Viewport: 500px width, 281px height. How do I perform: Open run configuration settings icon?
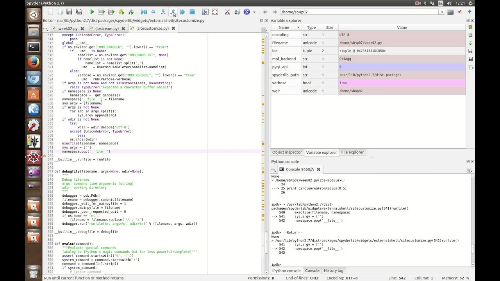[131, 12]
